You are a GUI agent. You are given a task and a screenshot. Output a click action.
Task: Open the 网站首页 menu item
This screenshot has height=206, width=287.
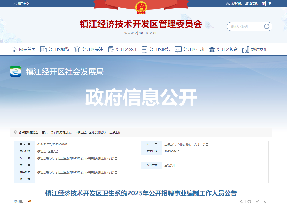pos(27,49)
